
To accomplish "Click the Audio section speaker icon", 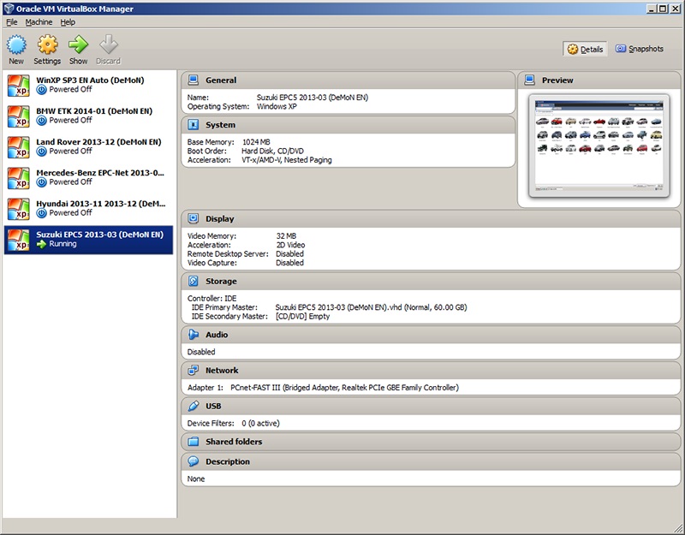I will pyautogui.click(x=193, y=335).
